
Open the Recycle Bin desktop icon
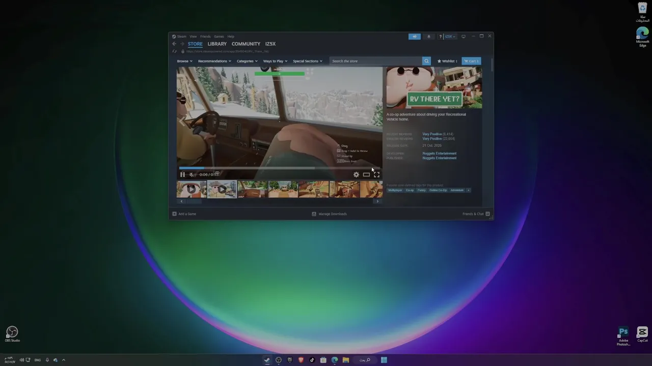pos(642,13)
